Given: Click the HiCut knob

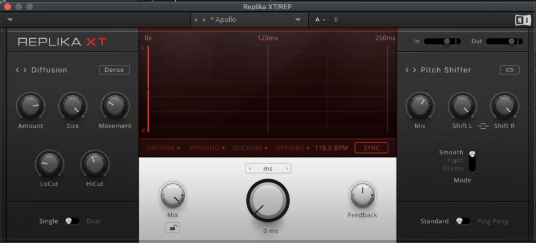Looking at the screenshot, I should [95, 164].
